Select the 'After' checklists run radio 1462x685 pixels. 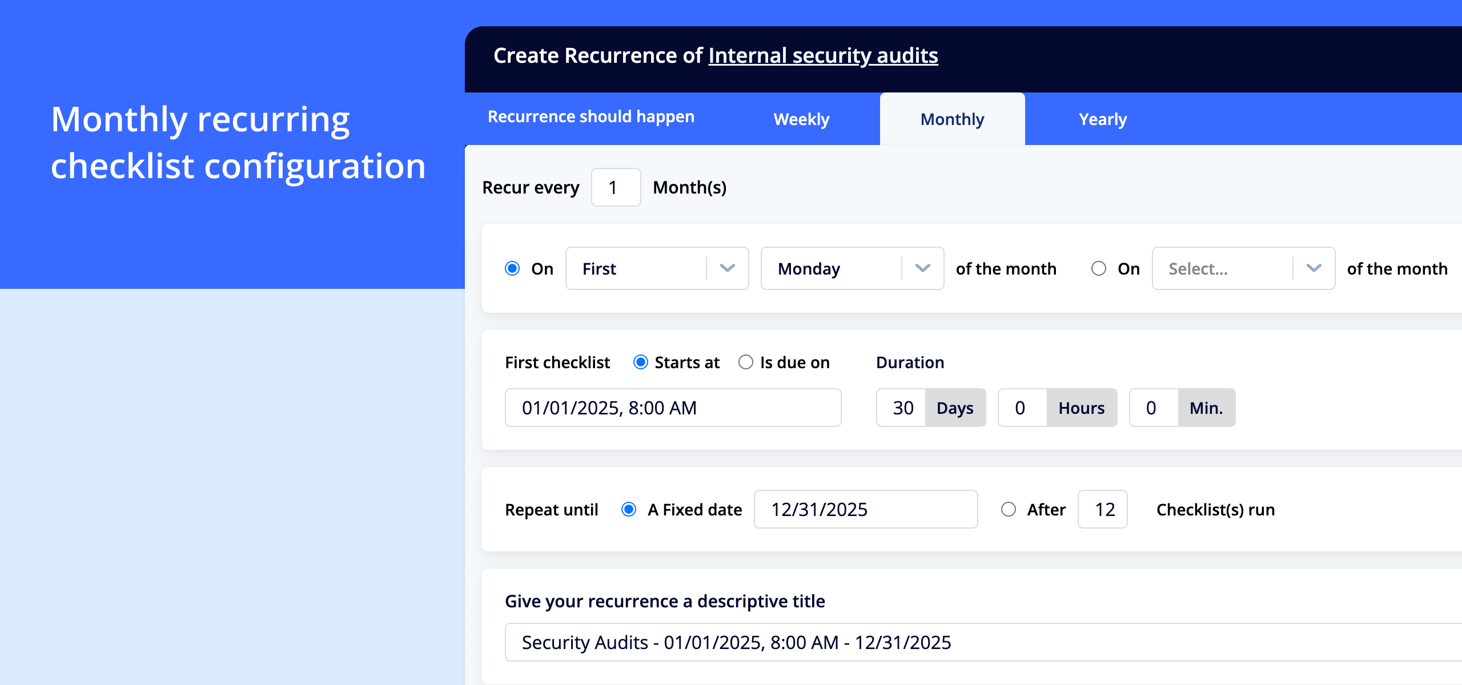coord(1009,509)
